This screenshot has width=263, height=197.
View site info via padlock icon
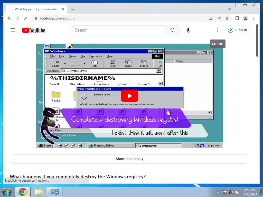[36, 18]
